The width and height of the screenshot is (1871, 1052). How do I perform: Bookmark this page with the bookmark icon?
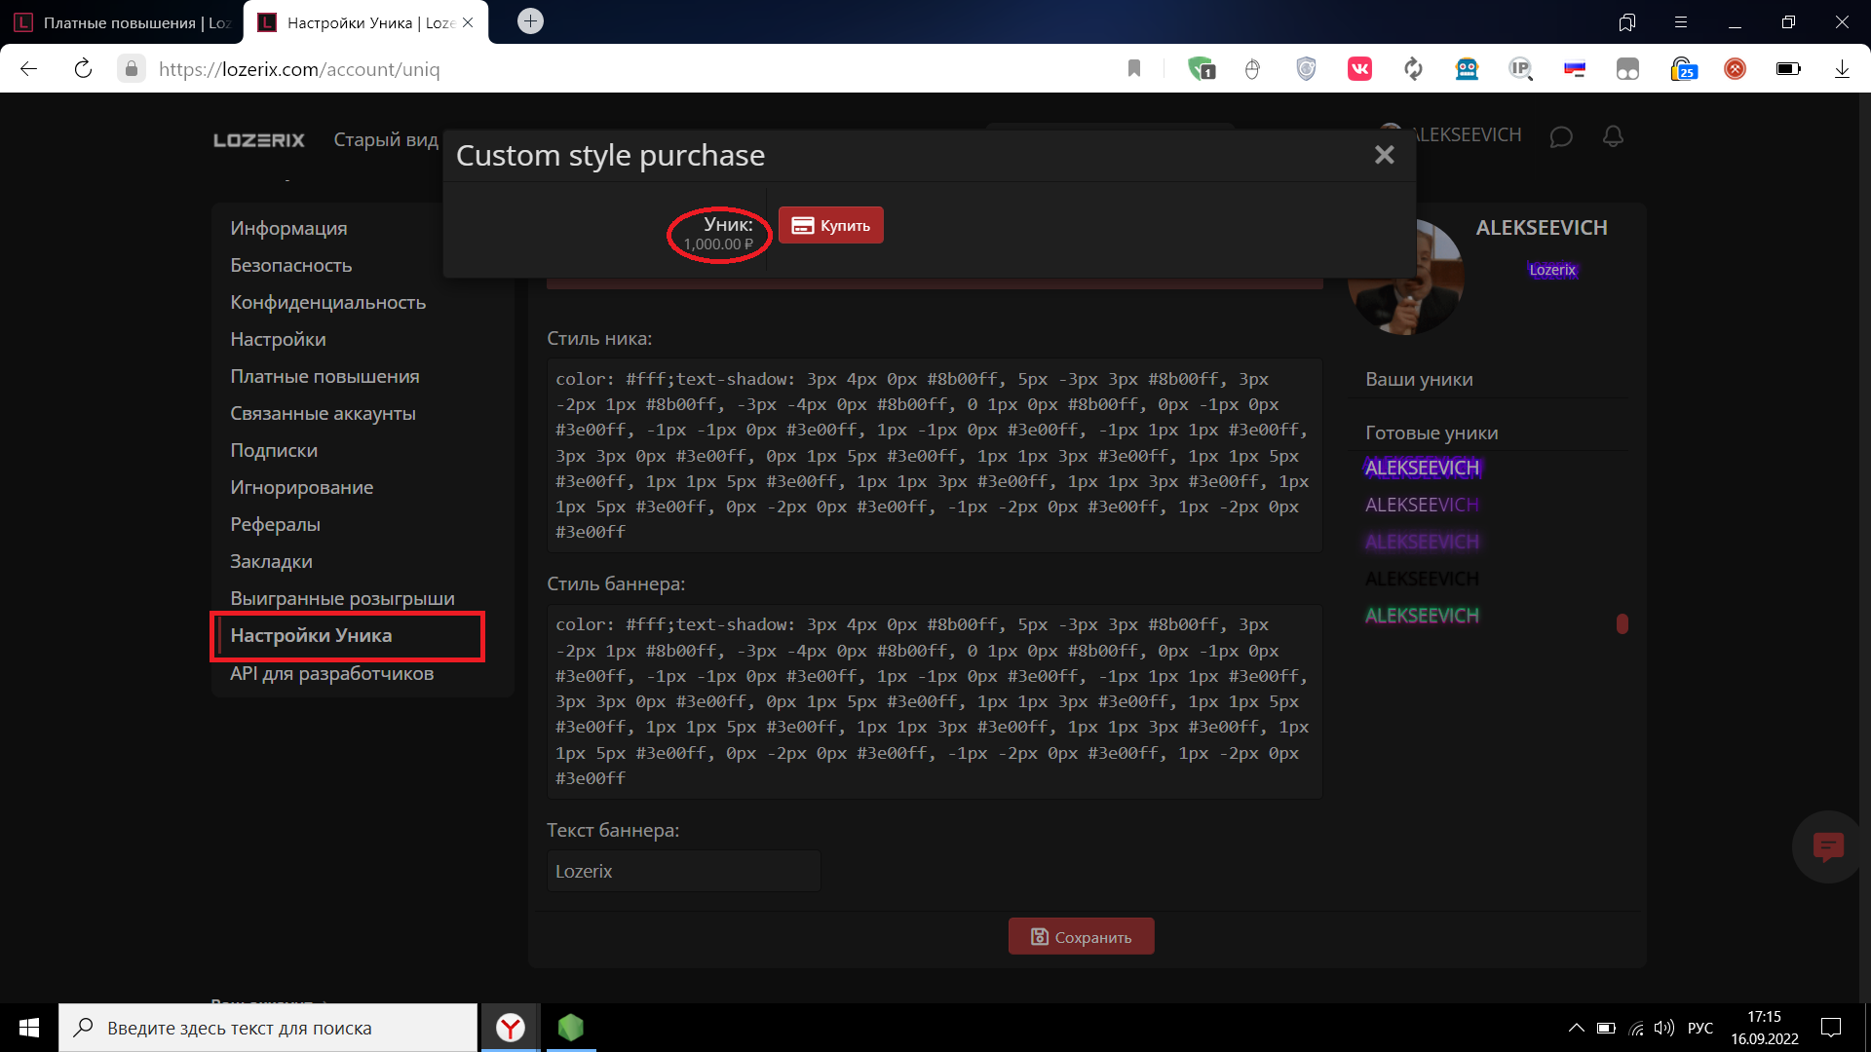click(1134, 69)
